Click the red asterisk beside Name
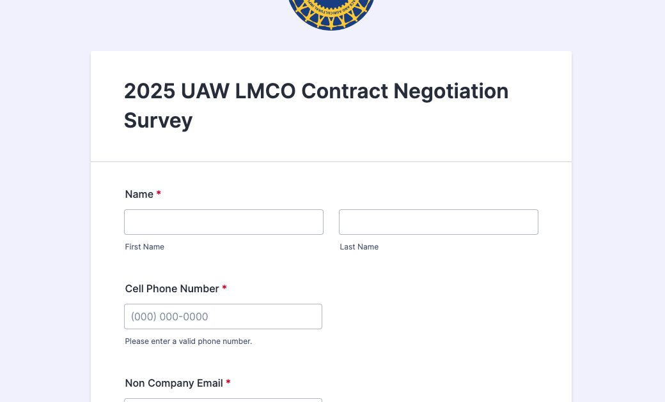This screenshot has height=402, width=665. pos(159,193)
